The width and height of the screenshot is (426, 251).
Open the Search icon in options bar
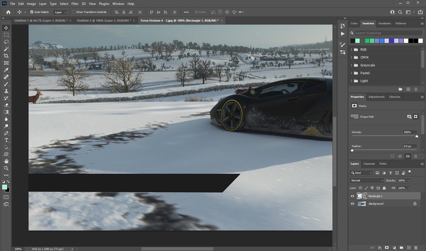tap(400, 12)
